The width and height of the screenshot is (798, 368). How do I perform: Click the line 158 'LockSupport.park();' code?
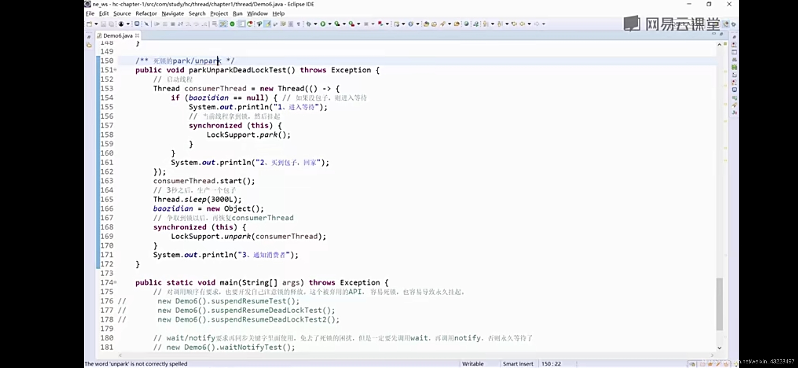click(x=248, y=135)
